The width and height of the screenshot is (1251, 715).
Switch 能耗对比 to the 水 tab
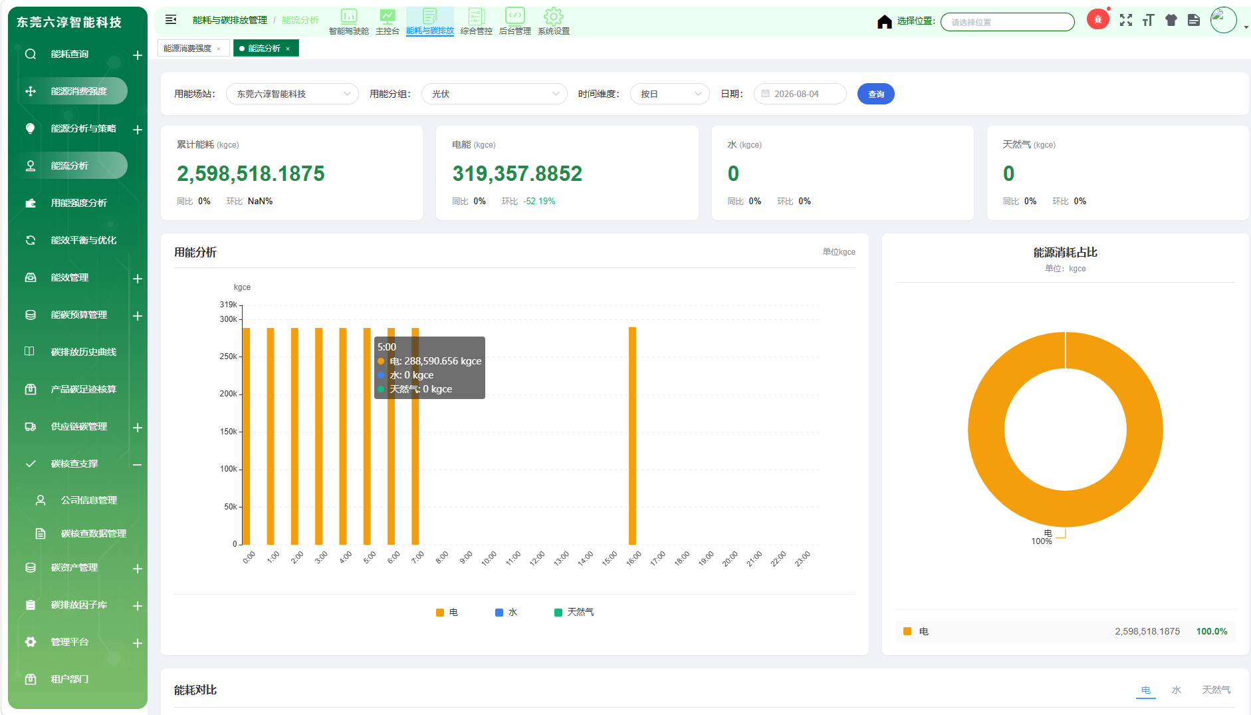point(1177,690)
